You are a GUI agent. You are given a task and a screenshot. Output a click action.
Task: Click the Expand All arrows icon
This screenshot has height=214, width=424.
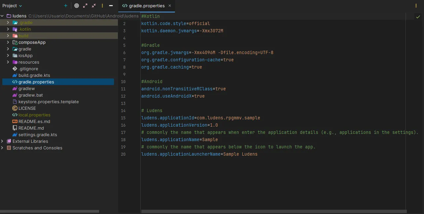[x=85, y=6]
